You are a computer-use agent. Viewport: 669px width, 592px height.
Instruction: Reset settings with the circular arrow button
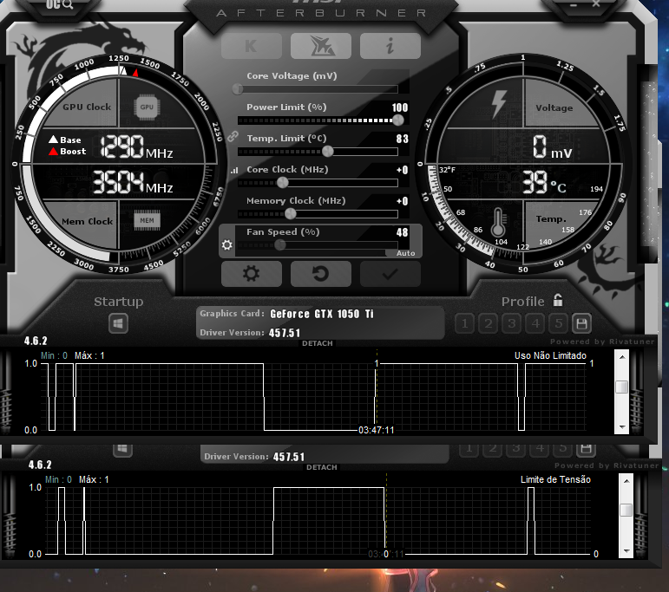coord(321,274)
